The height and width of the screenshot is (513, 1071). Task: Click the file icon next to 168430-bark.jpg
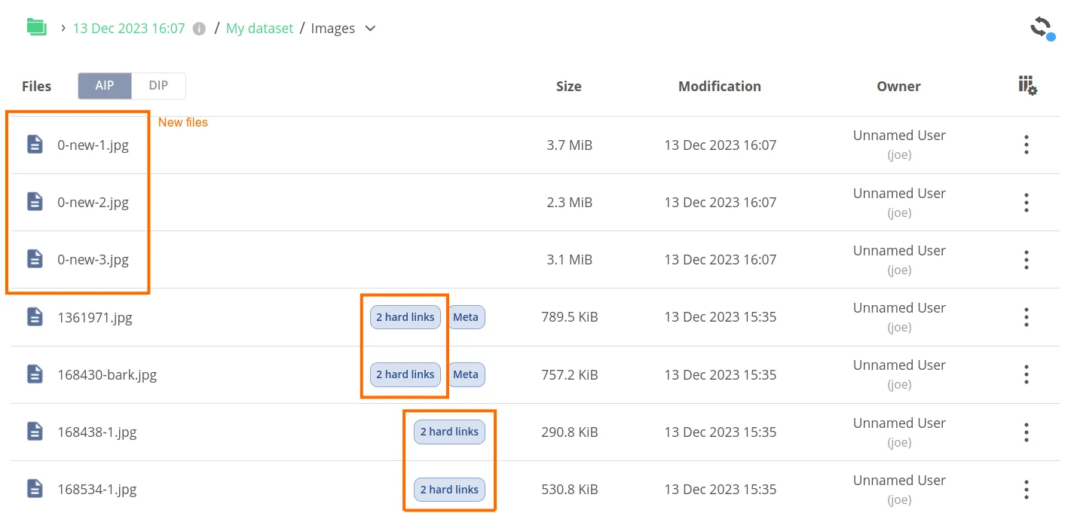click(35, 374)
